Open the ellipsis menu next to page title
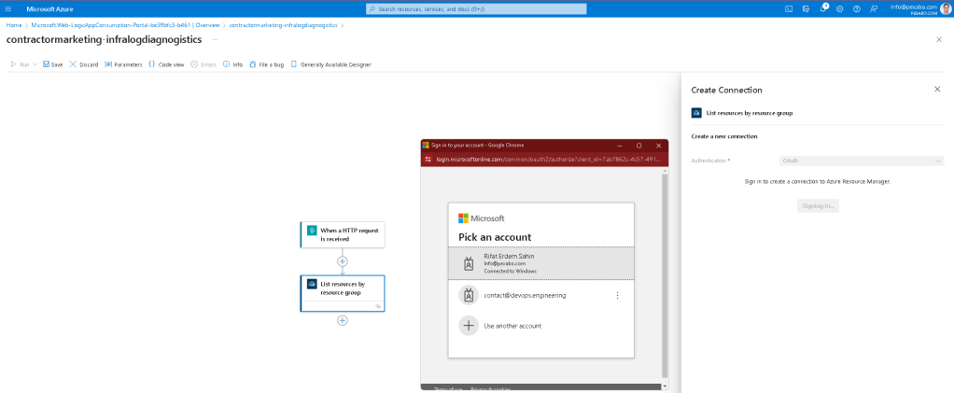 [x=215, y=39]
